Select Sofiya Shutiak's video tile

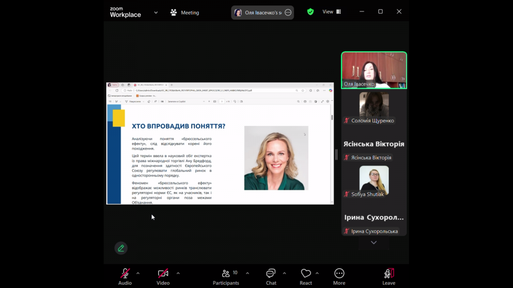(374, 181)
